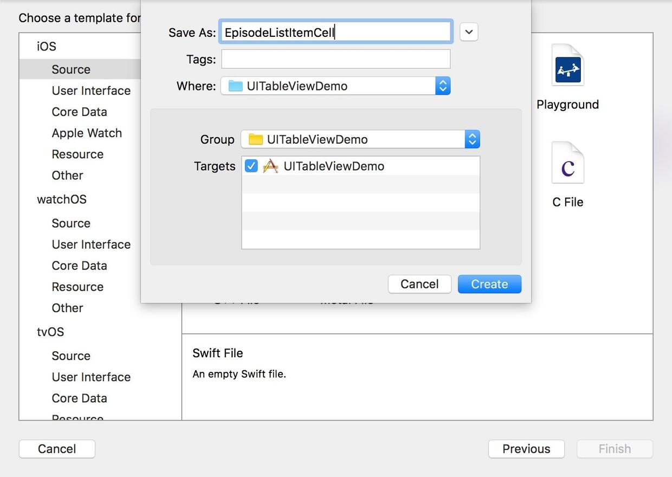Select Resource under iOS
Screen dimensions: 672x477
point(77,154)
